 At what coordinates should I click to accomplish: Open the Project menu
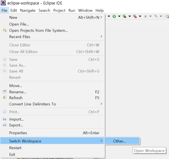(x=59, y=10)
